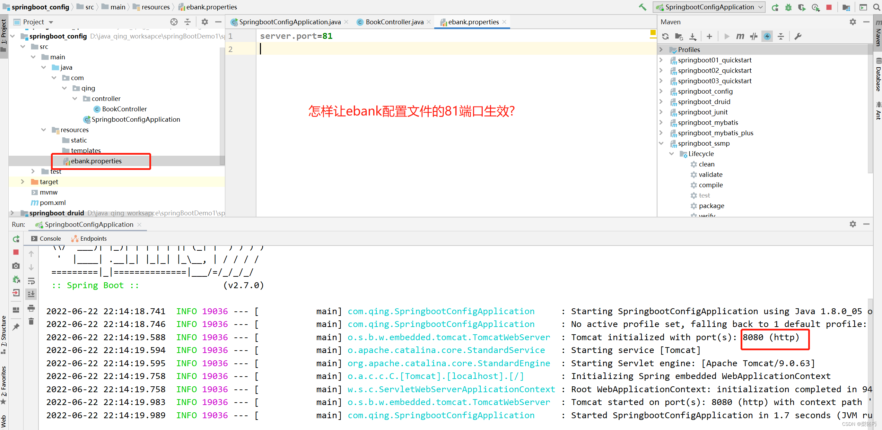Viewport: 882px width, 430px height.
Task: Open Maven settings via the wrench icon
Action: tap(798, 36)
